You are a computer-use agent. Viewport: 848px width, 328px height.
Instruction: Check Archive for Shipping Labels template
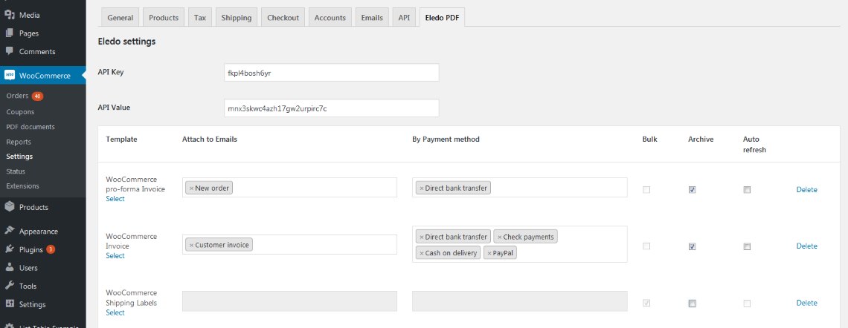[x=693, y=304]
